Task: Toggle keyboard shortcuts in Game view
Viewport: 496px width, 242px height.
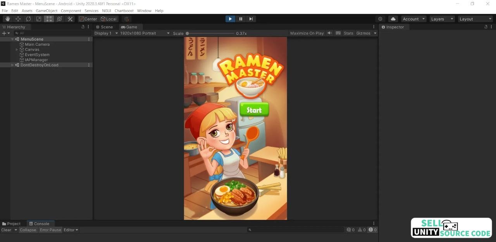Action: pyautogui.click(x=338, y=33)
